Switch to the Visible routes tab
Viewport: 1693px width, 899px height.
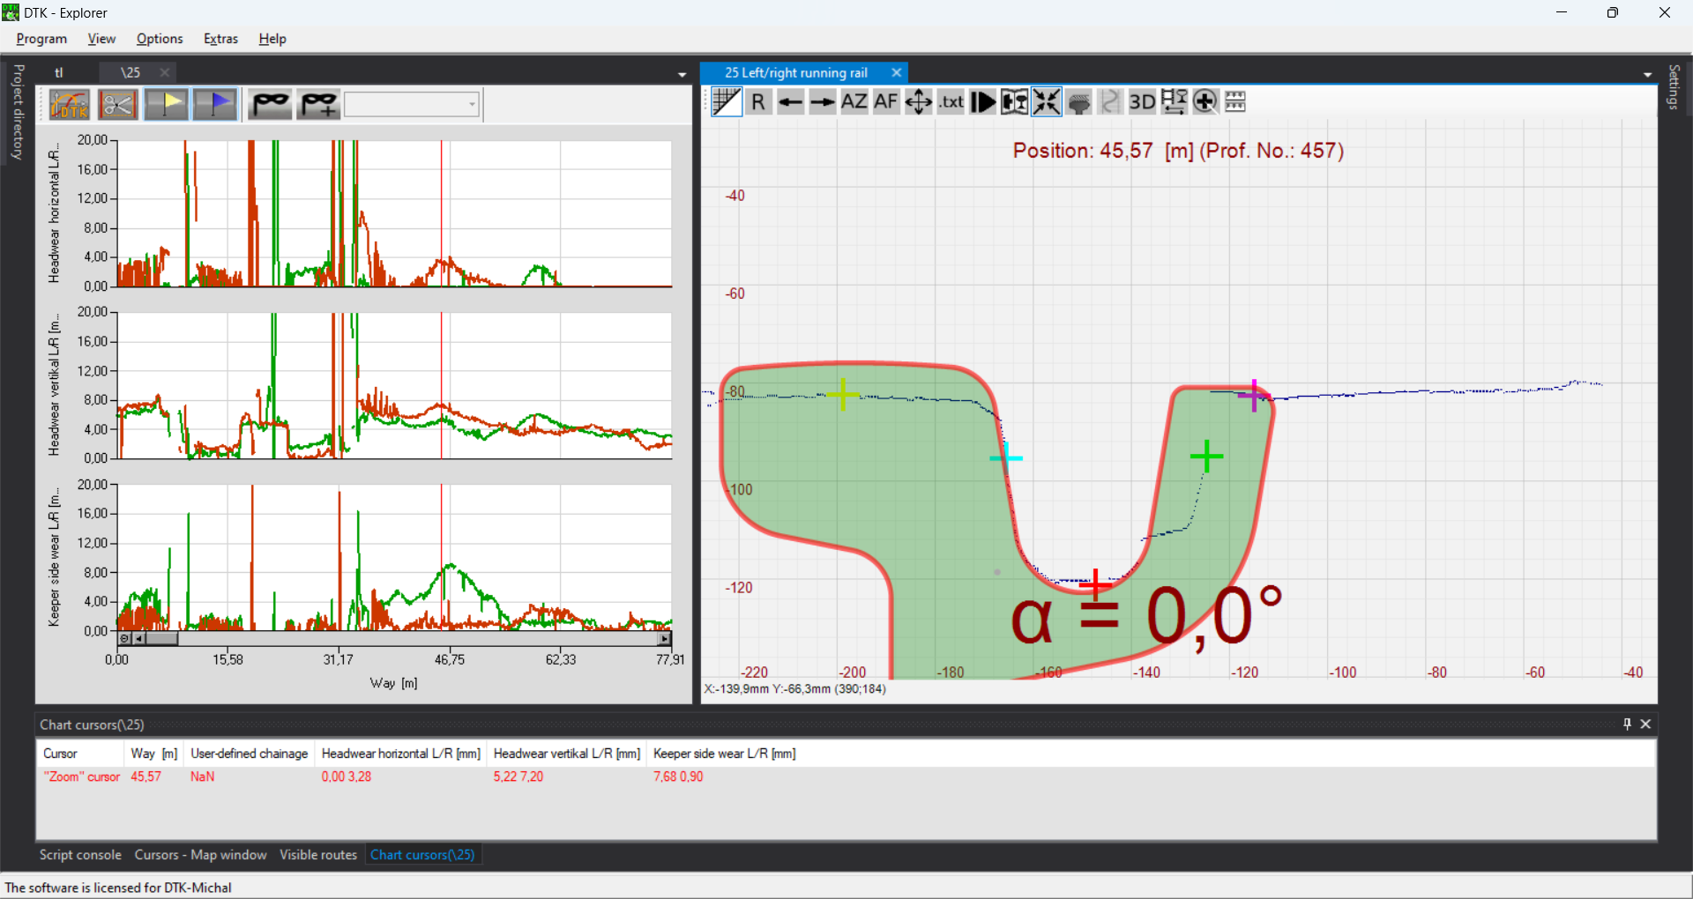point(318,855)
